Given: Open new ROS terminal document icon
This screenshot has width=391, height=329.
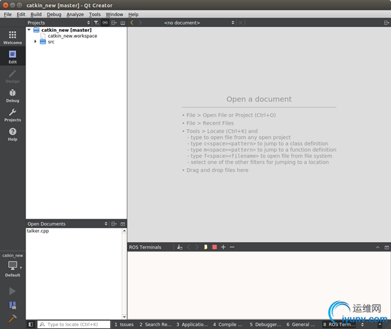Looking at the screenshot, I should 206,247.
